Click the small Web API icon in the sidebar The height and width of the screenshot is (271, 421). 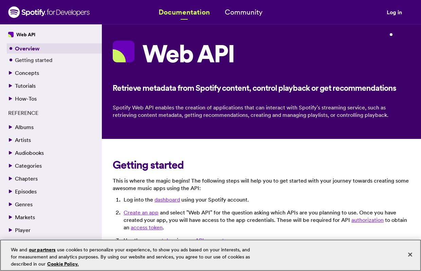(x=11, y=35)
